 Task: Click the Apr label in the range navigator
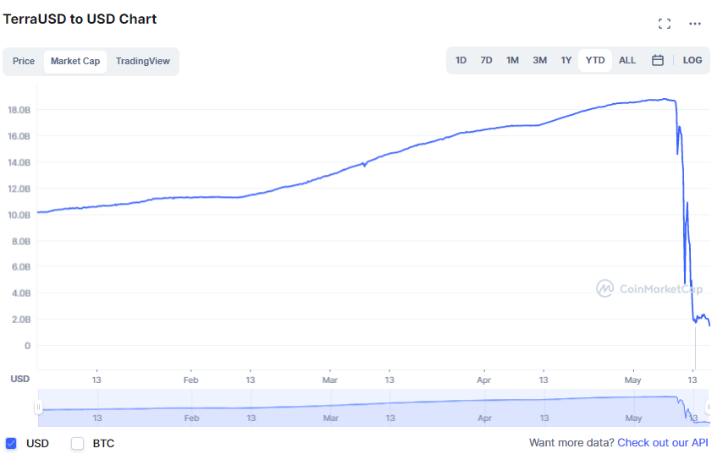point(484,418)
